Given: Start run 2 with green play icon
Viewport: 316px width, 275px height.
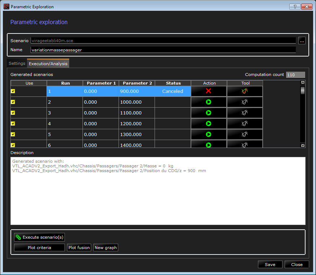Looking at the screenshot, I should (208, 102).
